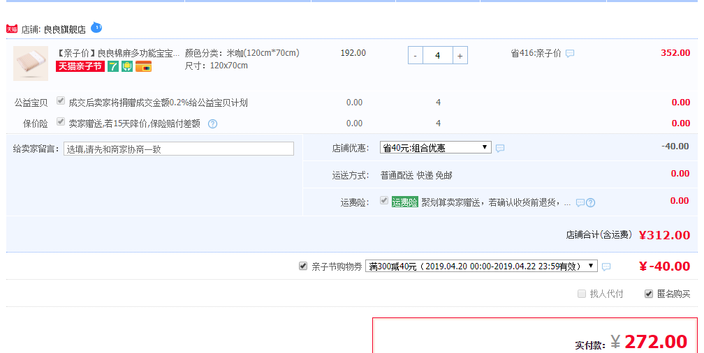The image size is (704, 353).
Task: Click the quantity field showing 4
Action: (x=438, y=56)
